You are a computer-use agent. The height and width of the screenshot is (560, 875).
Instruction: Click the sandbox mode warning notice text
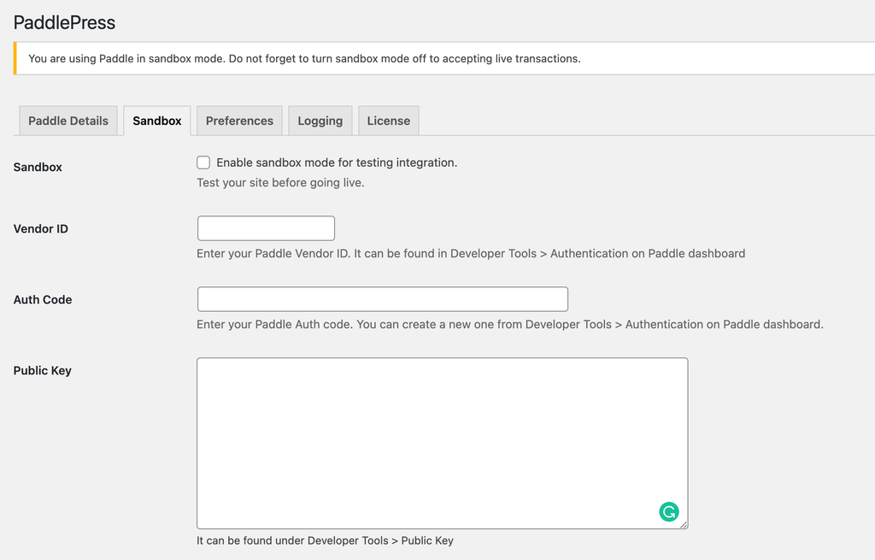coord(305,59)
